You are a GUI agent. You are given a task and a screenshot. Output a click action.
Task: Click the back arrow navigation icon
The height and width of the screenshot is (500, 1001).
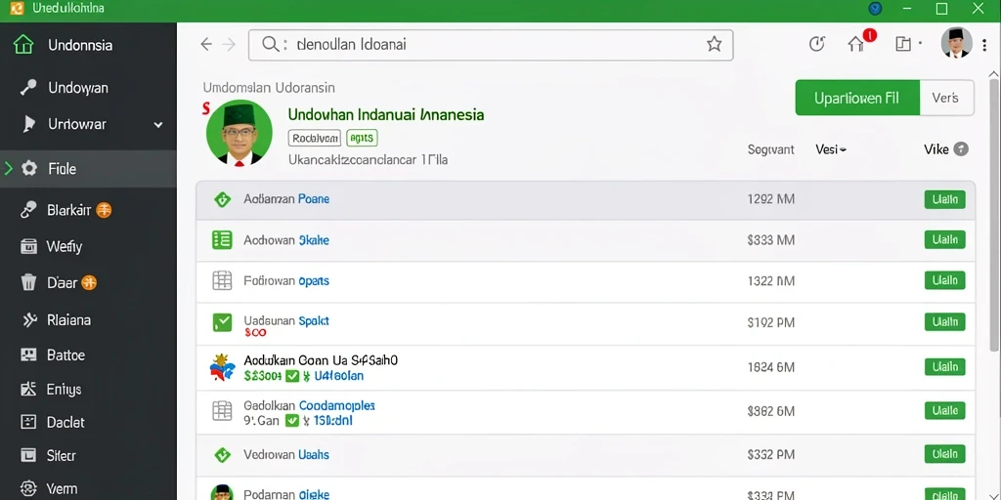click(205, 44)
